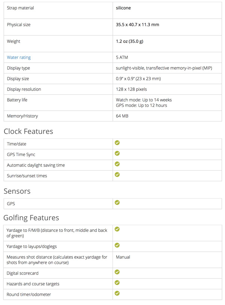
Task: Click the 64 MB memory value
Action: coord(122,116)
